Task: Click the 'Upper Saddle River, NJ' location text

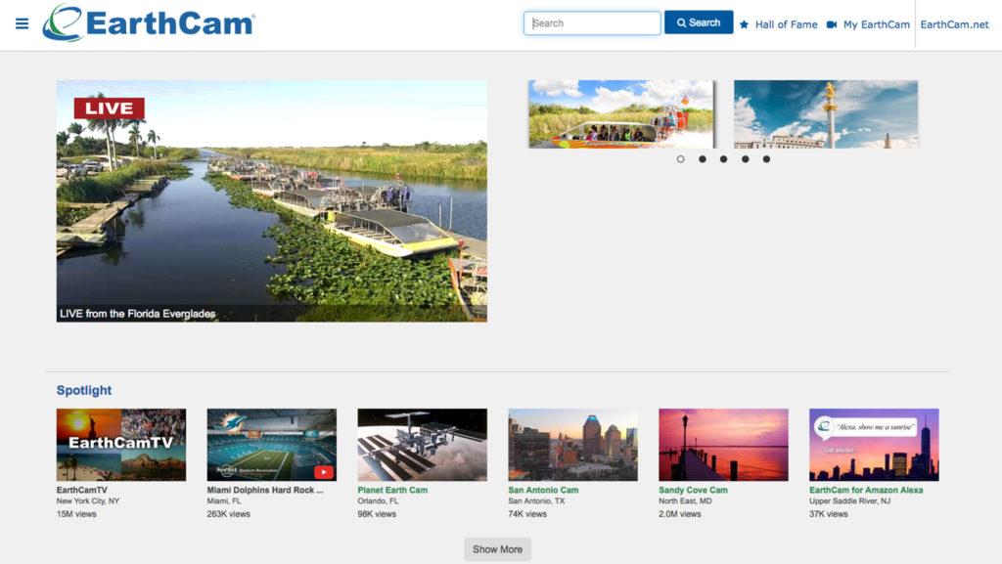Action: click(850, 501)
